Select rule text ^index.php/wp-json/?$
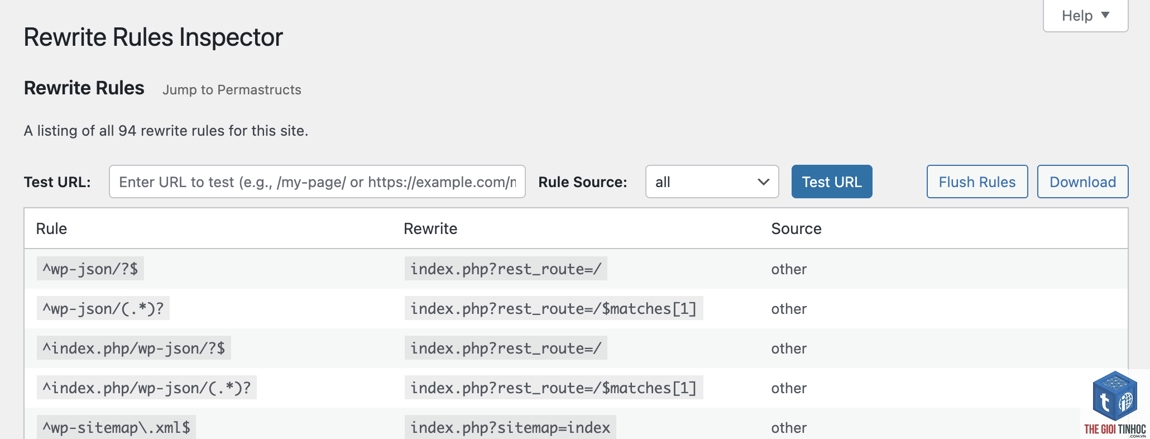The width and height of the screenshot is (1150, 439). (134, 348)
